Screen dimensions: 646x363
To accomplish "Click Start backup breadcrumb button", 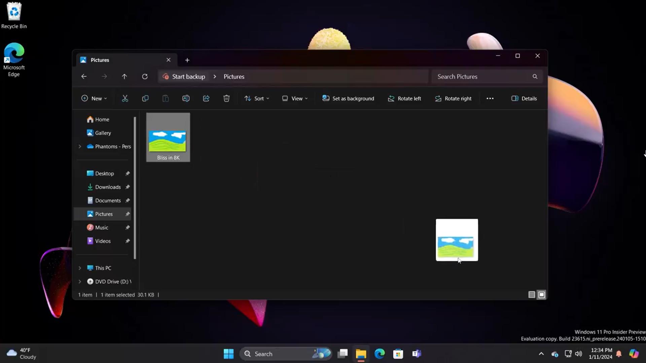I will pos(184,76).
